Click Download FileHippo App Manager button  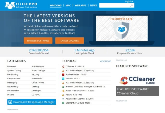pyautogui.click(x=31, y=102)
